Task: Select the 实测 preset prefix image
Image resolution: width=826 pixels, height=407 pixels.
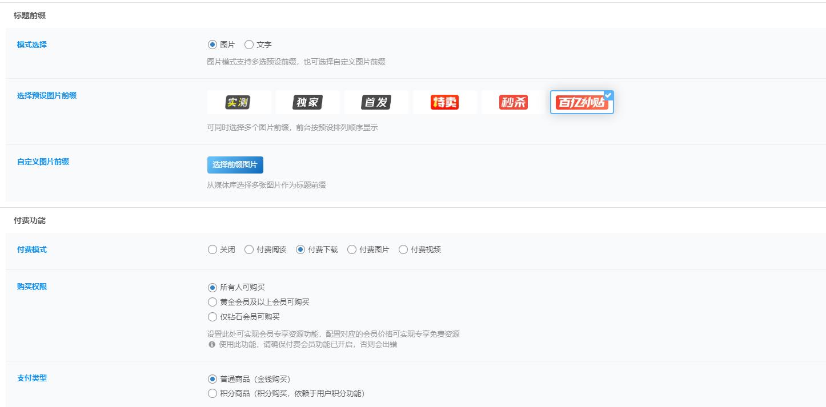Action: [x=239, y=102]
